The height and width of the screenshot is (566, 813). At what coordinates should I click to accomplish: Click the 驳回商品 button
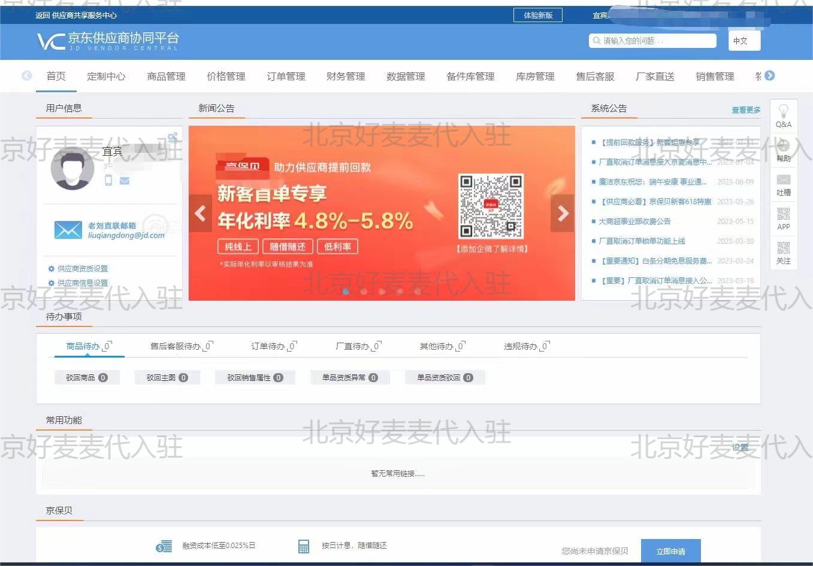click(87, 377)
